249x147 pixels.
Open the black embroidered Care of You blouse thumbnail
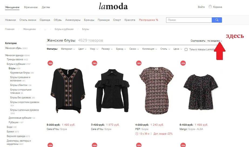click(68, 91)
